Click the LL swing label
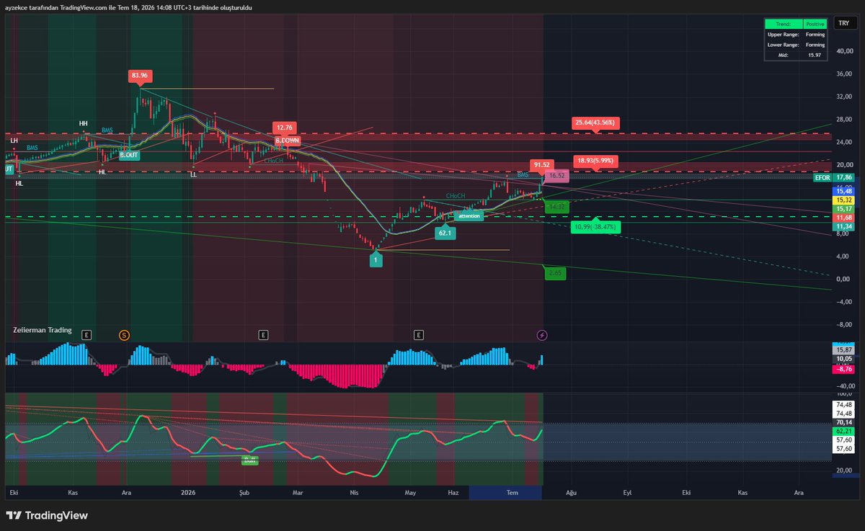Image resolution: width=865 pixels, height=531 pixels. 194,174
